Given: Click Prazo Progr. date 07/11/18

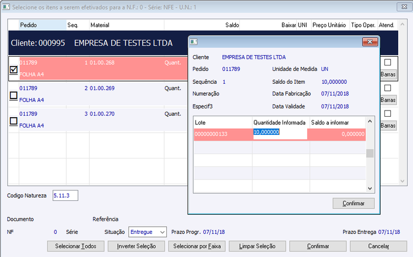Looking at the screenshot, I should [214, 232].
